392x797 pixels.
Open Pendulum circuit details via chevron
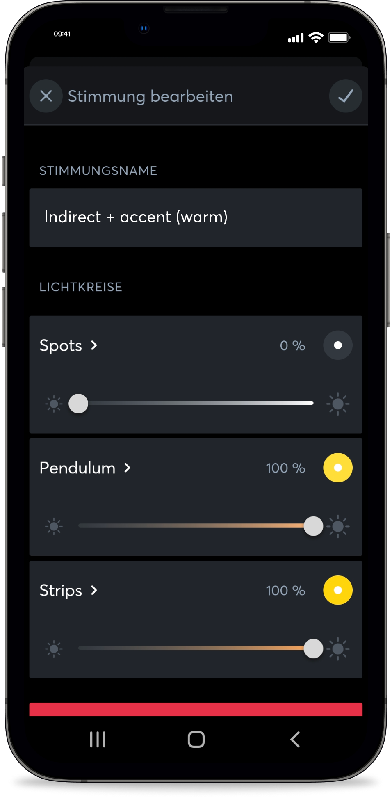click(128, 468)
